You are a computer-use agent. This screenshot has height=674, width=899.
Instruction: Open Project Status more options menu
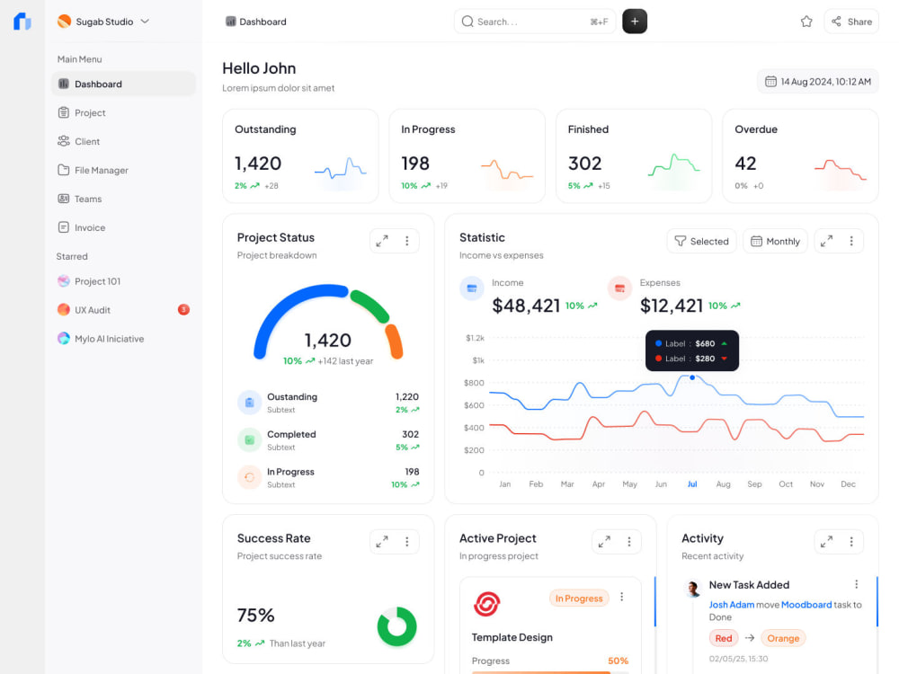click(407, 241)
